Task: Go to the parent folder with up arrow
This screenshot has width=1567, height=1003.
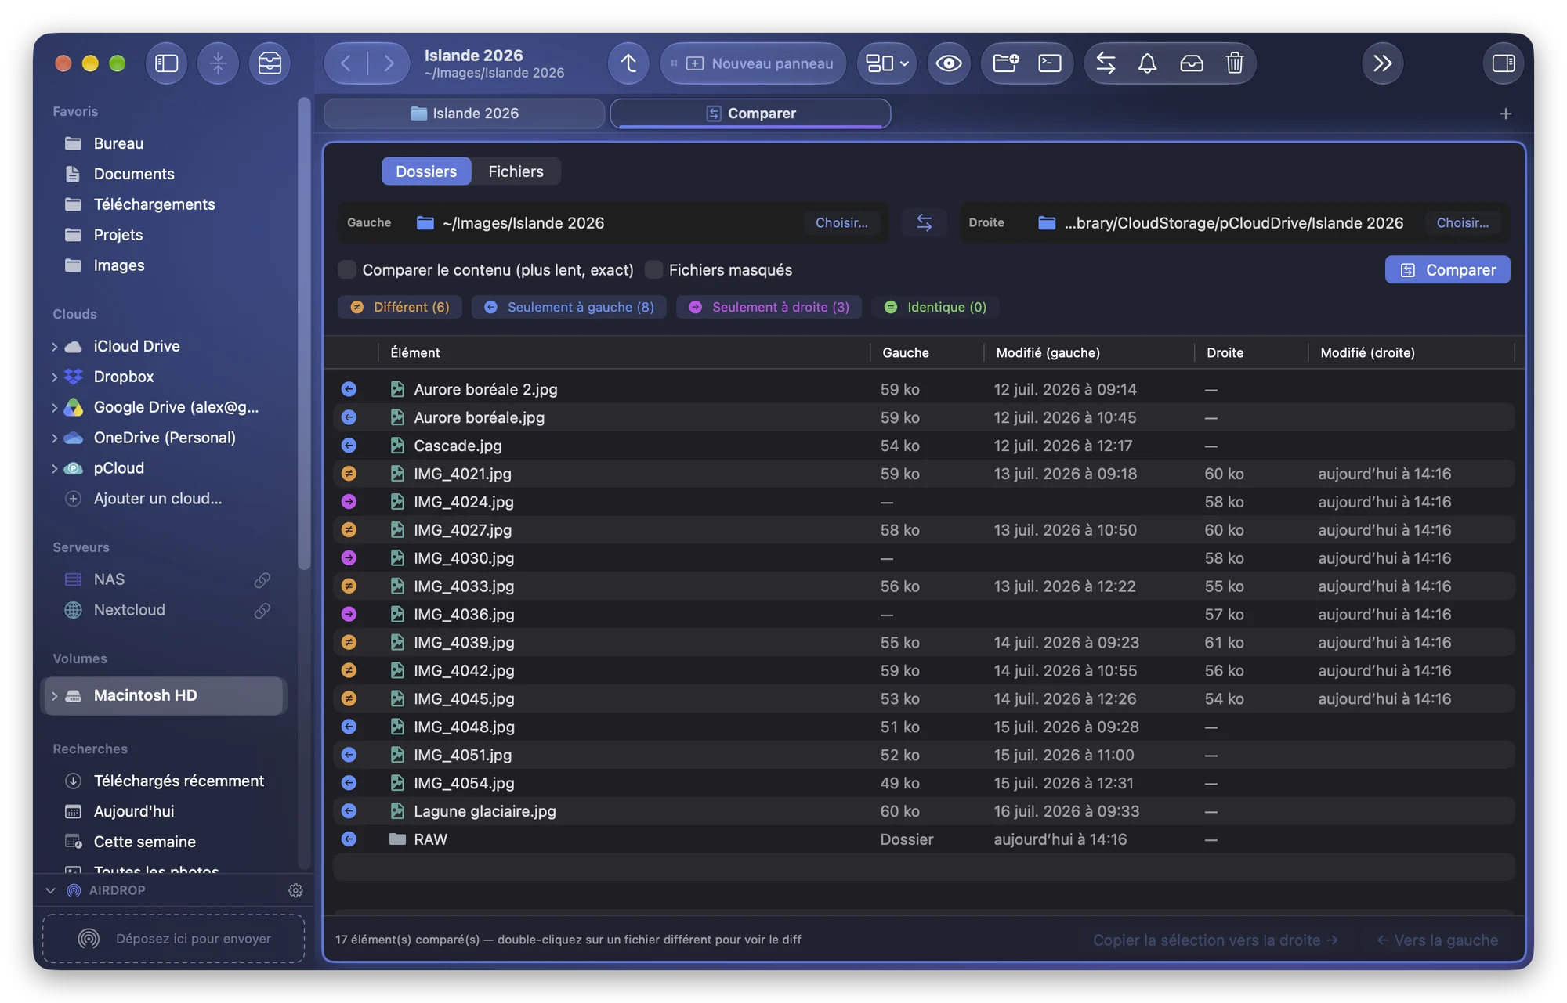Action: pyautogui.click(x=628, y=63)
